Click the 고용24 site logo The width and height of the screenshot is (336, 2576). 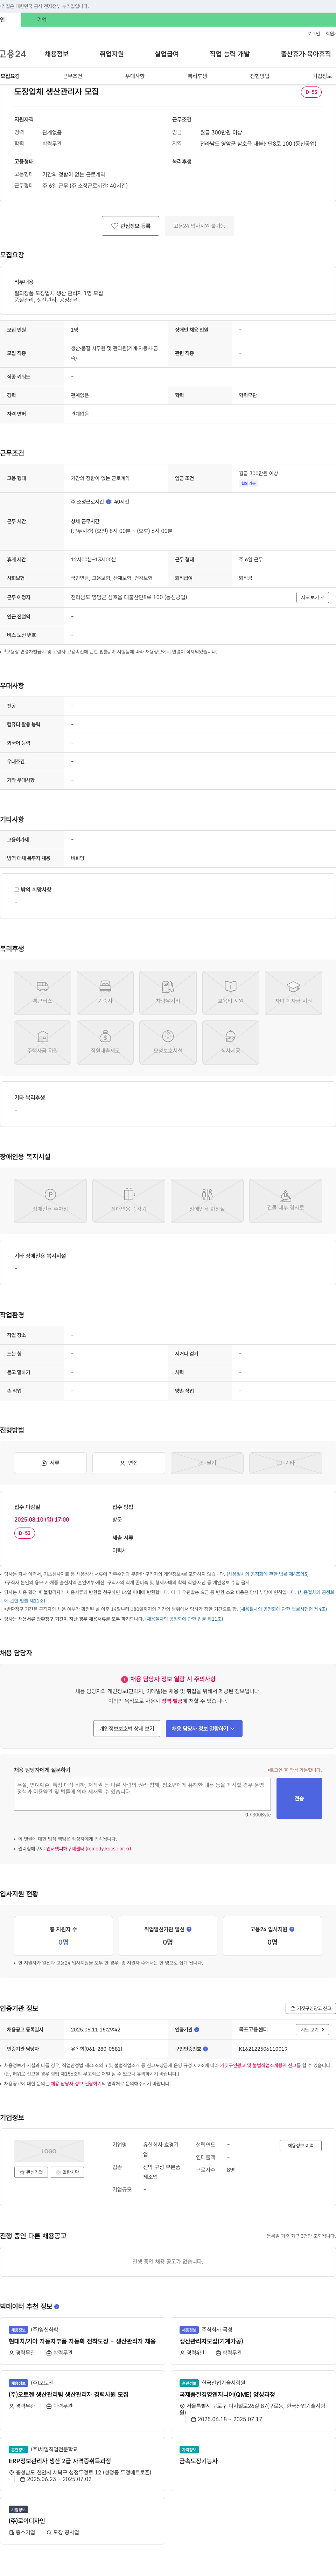[13, 54]
